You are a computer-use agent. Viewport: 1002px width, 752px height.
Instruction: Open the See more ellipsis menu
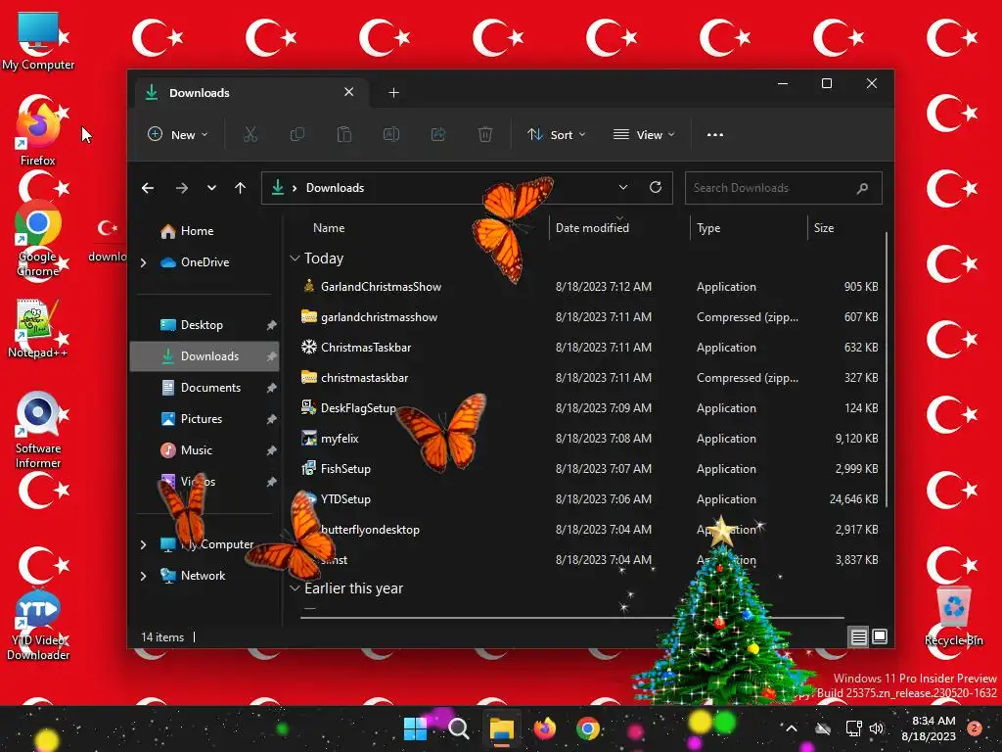coord(715,134)
